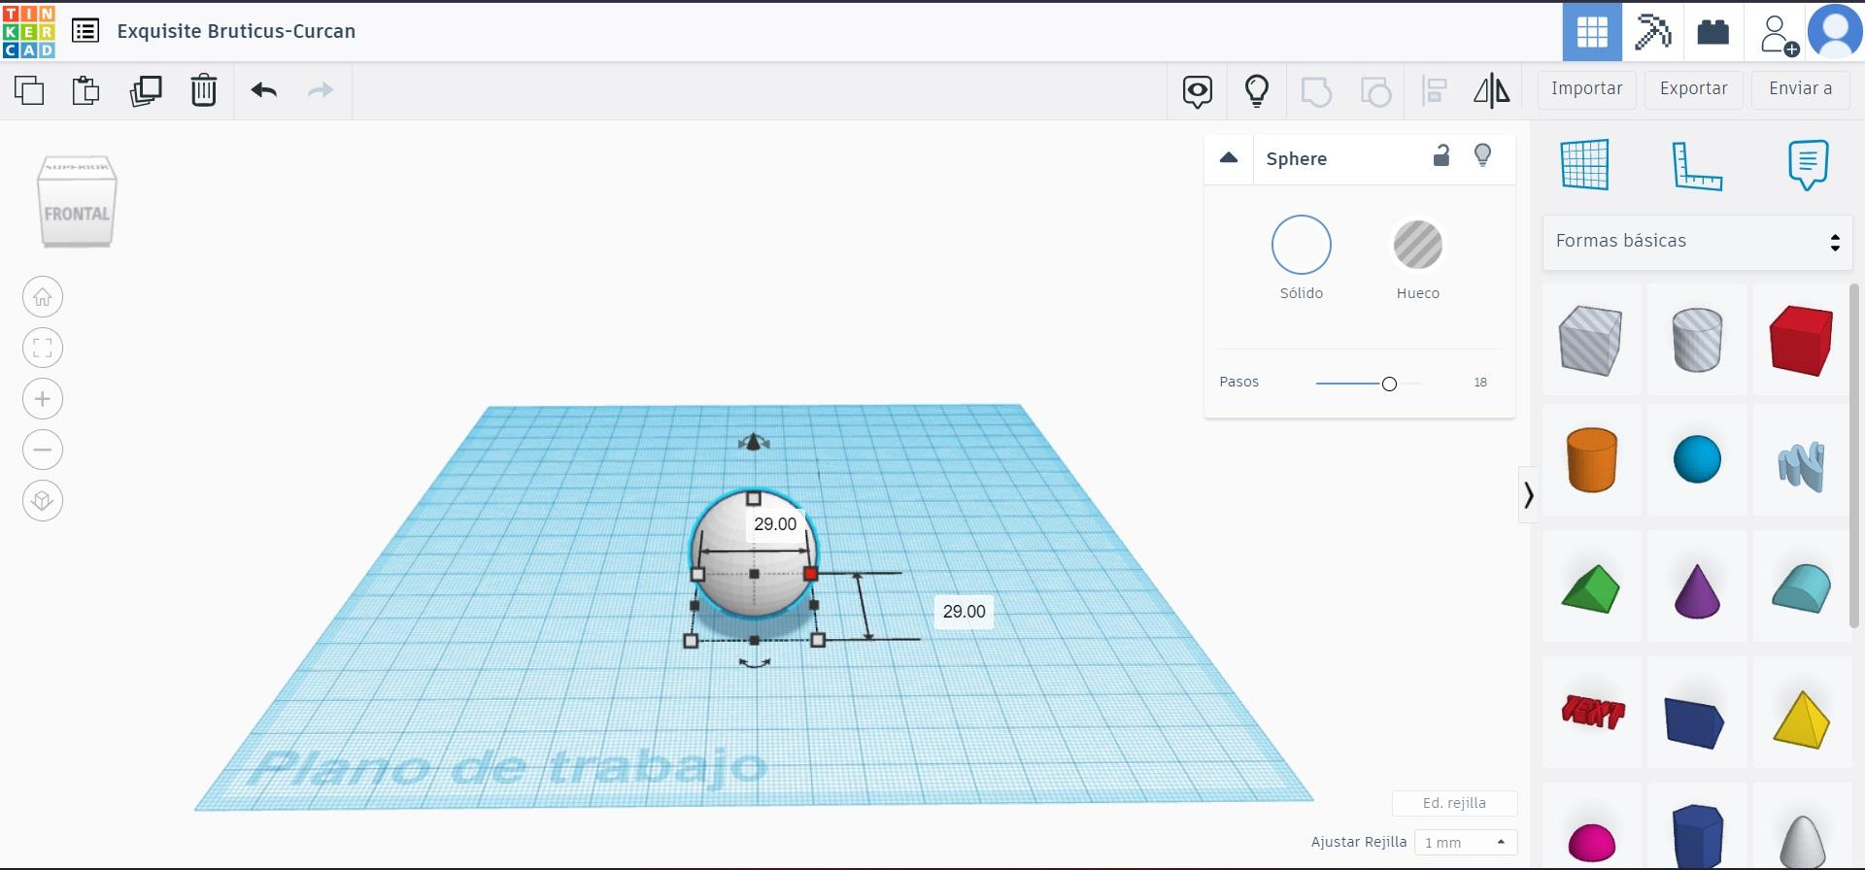Pick the light-blue scribble shape
Viewport: 1865px width, 870px height.
(1802, 466)
